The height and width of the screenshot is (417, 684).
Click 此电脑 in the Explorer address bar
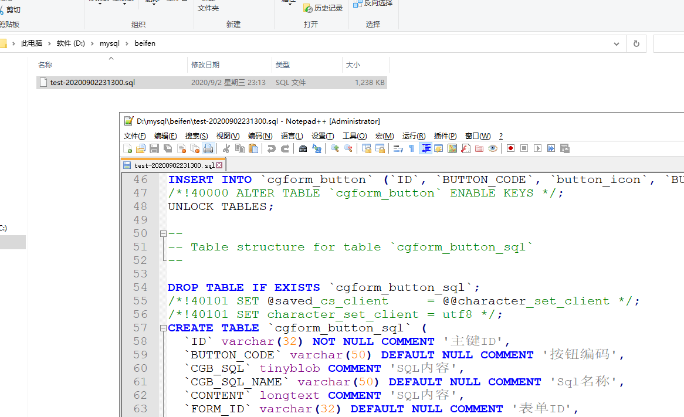coord(32,43)
